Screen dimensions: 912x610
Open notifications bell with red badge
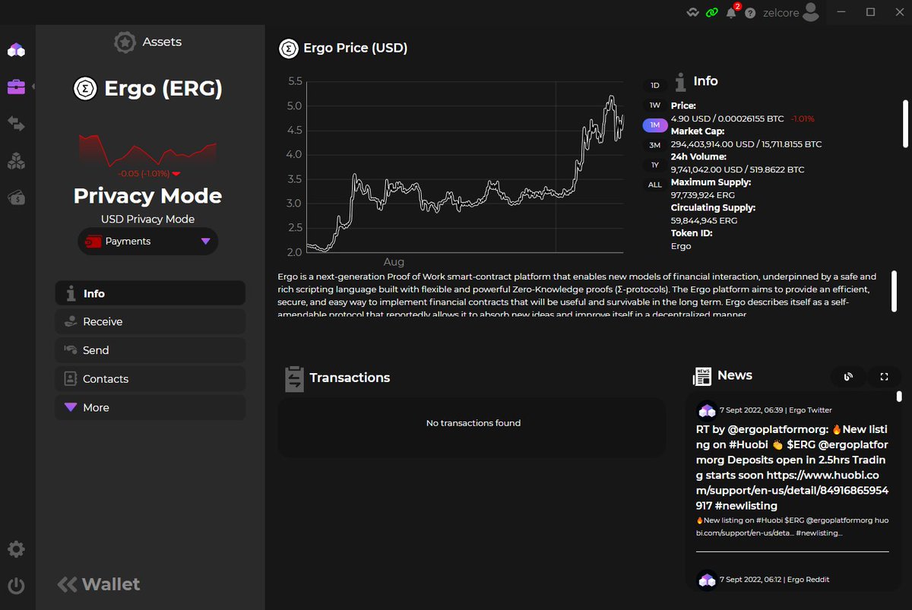point(732,12)
